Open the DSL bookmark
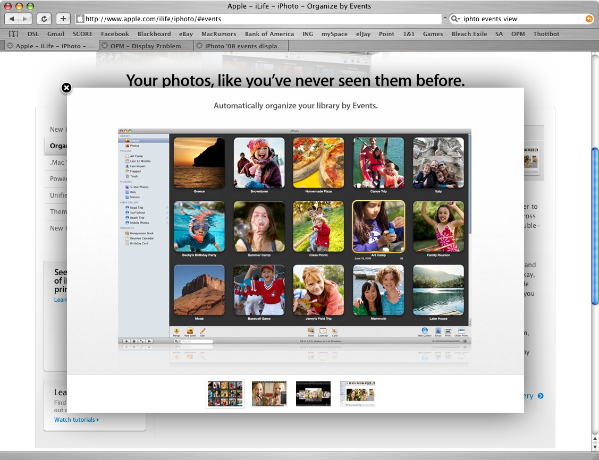Screen dimensions: 599x460 33,34
